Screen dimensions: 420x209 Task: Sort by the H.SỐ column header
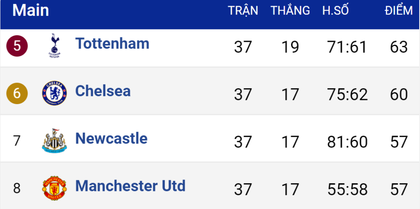coord(335,11)
